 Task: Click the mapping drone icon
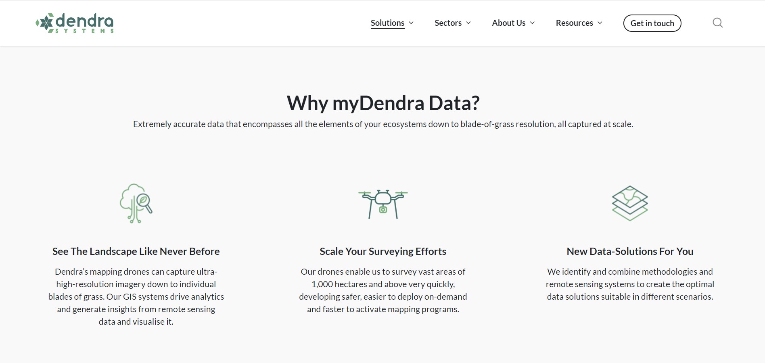click(383, 204)
